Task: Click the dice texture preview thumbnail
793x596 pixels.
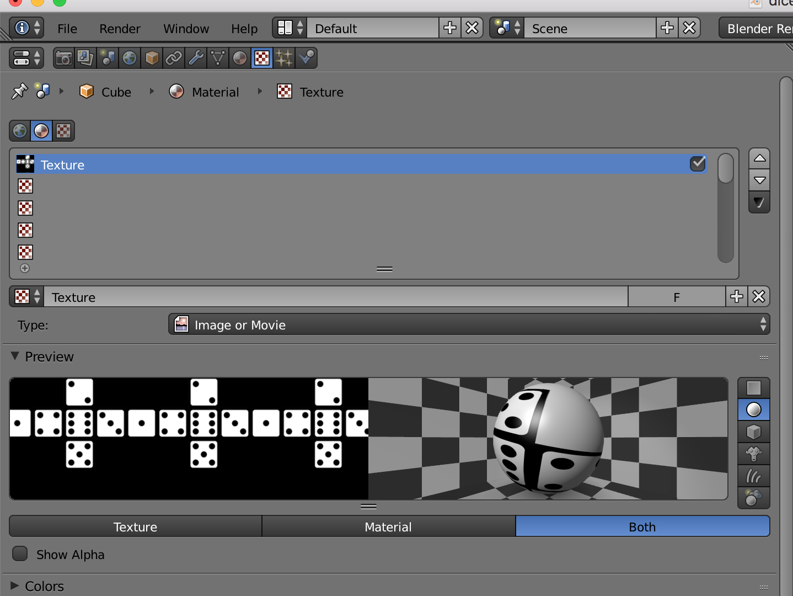Action: pyautogui.click(x=189, y=439)
